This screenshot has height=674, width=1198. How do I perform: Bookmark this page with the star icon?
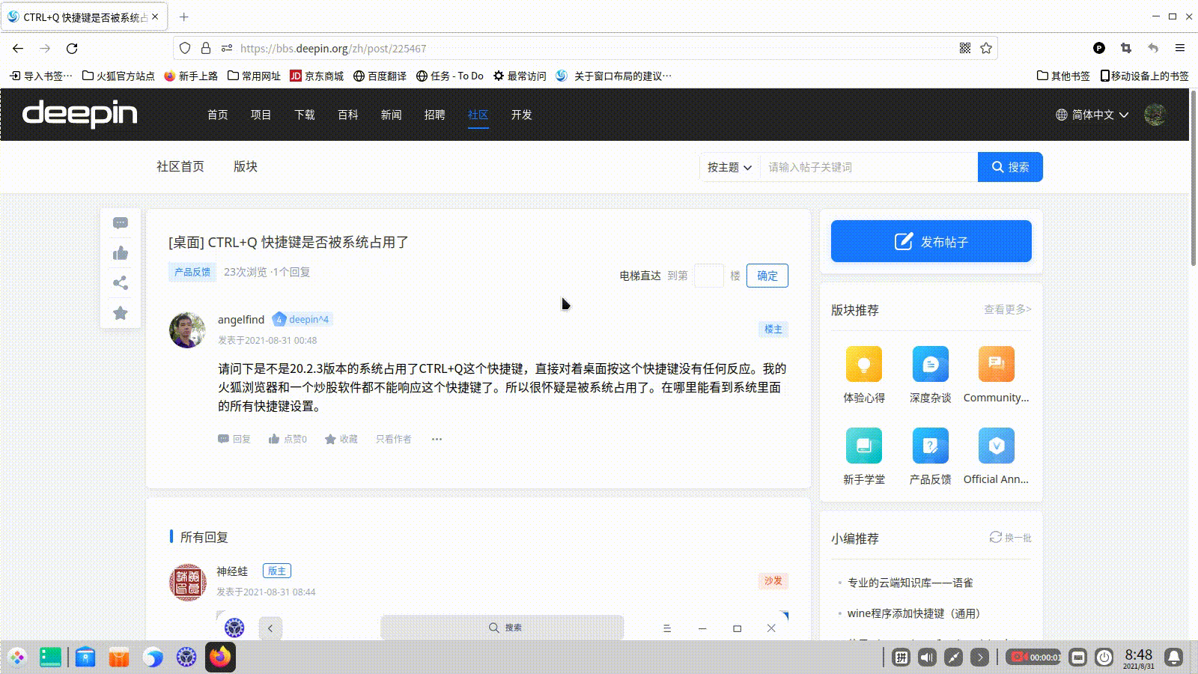pyautogui.click(x=986, y=49)
